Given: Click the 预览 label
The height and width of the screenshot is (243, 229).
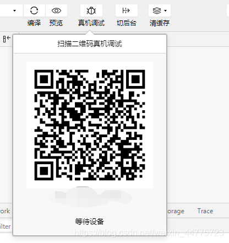Looking at the screenshot, I should pyautogui.click(x=56, y=23).
